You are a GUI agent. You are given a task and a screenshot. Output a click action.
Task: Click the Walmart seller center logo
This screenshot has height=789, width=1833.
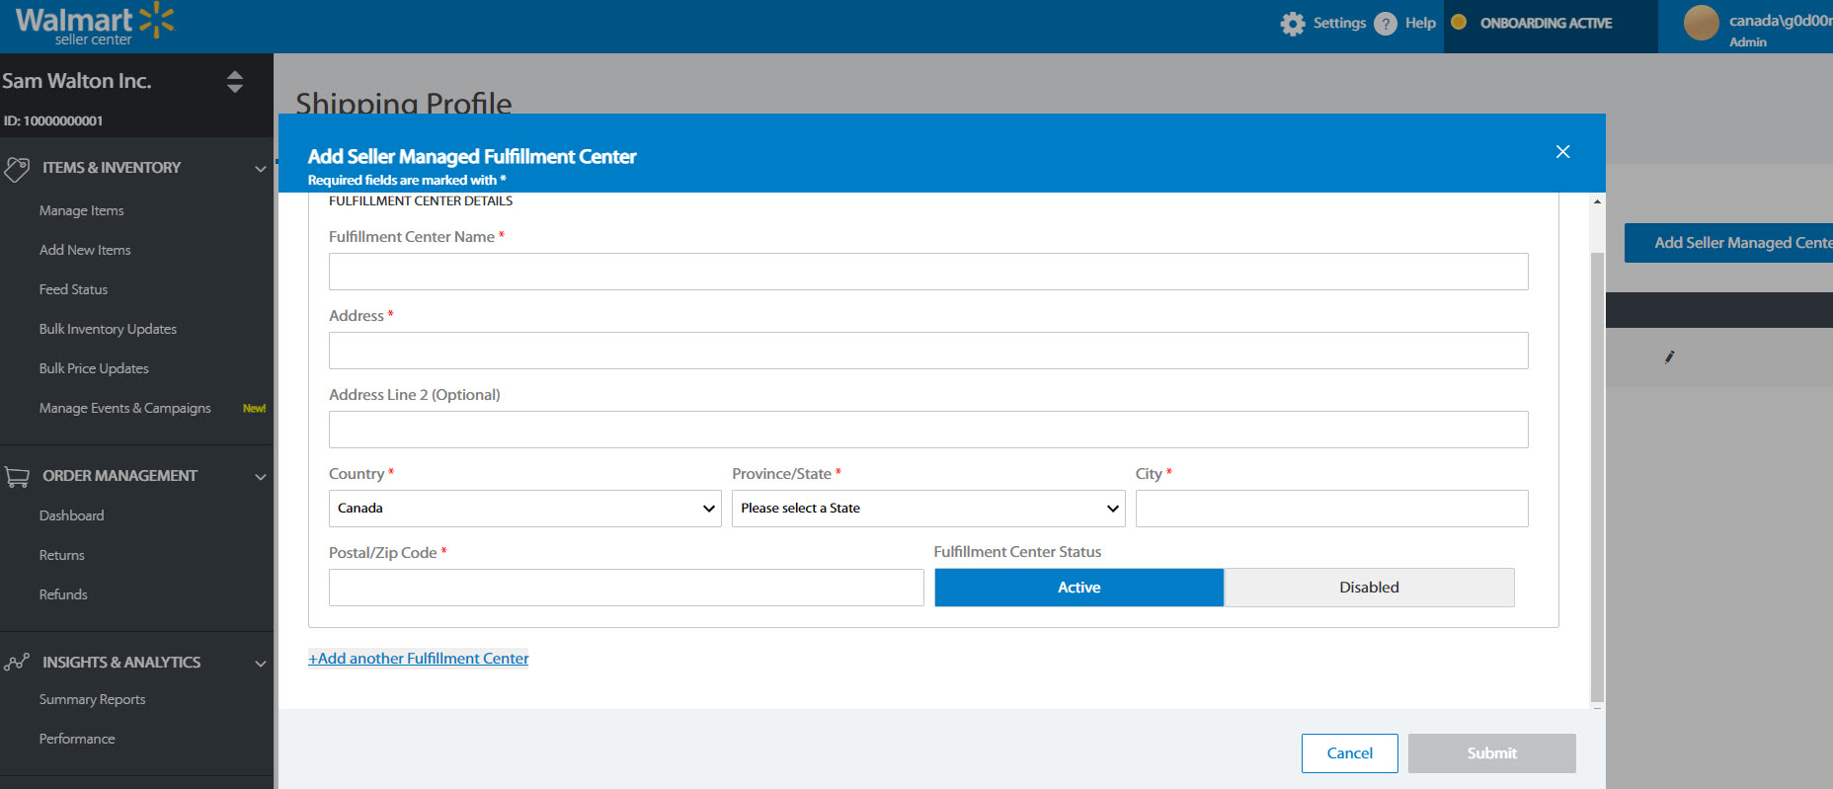pos(94,25)
